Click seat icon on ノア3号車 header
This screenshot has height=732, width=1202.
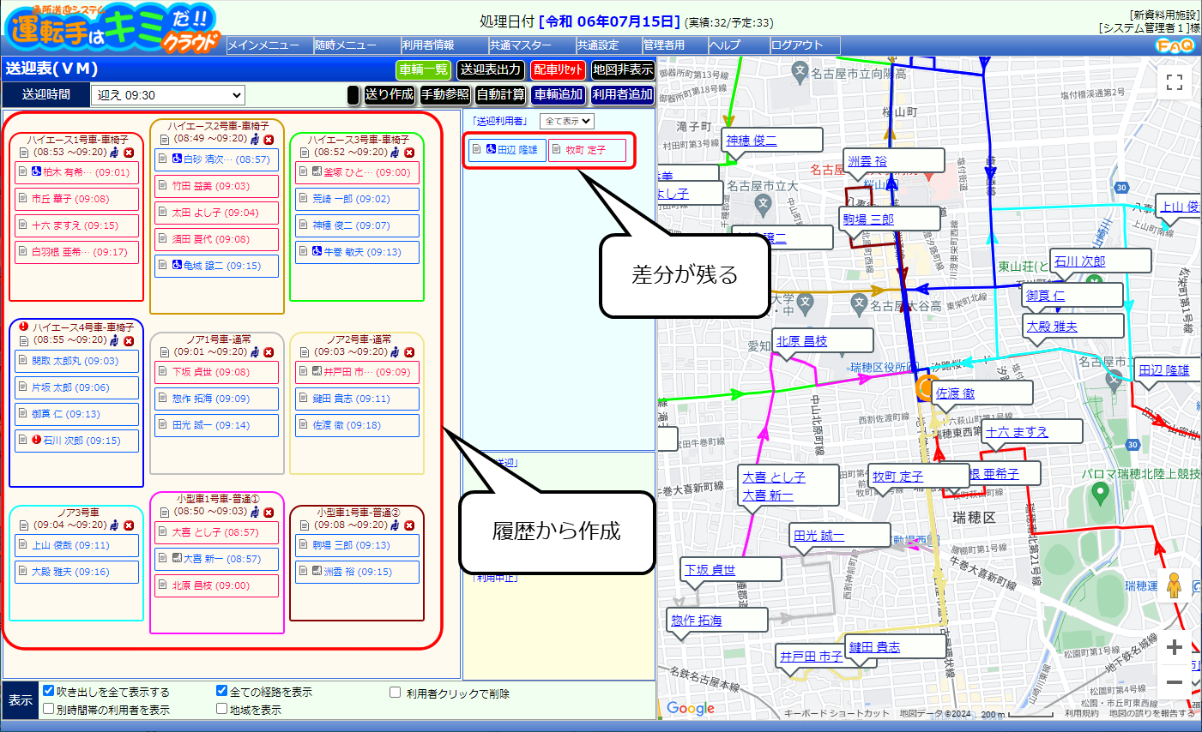(116, 525)
